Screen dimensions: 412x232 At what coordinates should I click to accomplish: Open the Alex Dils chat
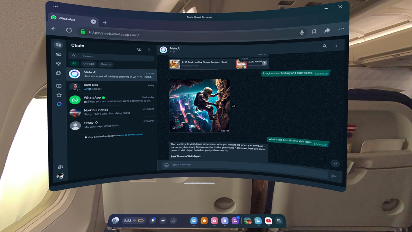coord(112,87)
